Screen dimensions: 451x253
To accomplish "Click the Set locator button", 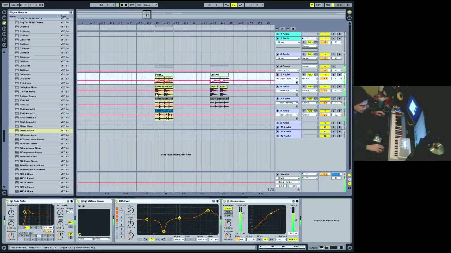I will [283, 28].
